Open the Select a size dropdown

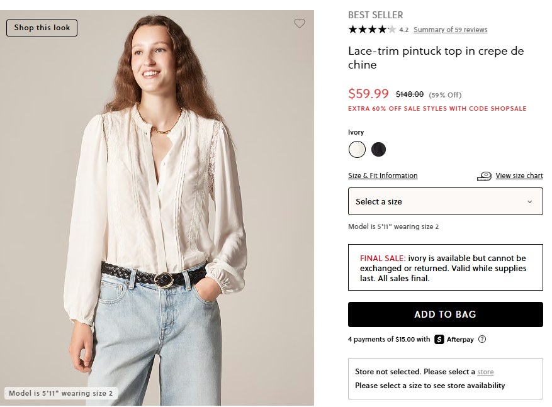445,201
